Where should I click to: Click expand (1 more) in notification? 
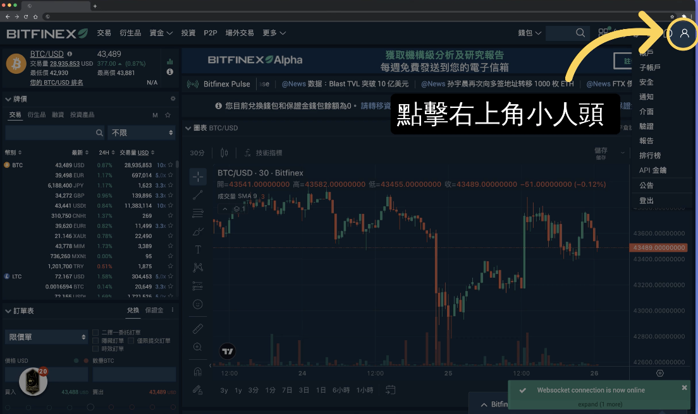(x=600, y=405)
